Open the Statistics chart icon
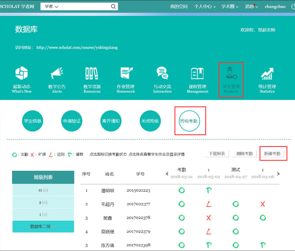Viewport: 295px width, 251px height. 267,74
